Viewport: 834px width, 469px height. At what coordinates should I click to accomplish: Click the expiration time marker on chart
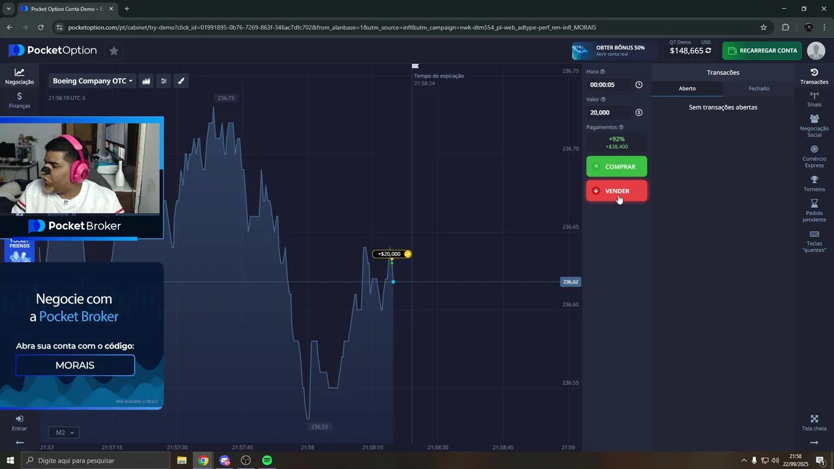pyautogui.click(x=415, y=66)
